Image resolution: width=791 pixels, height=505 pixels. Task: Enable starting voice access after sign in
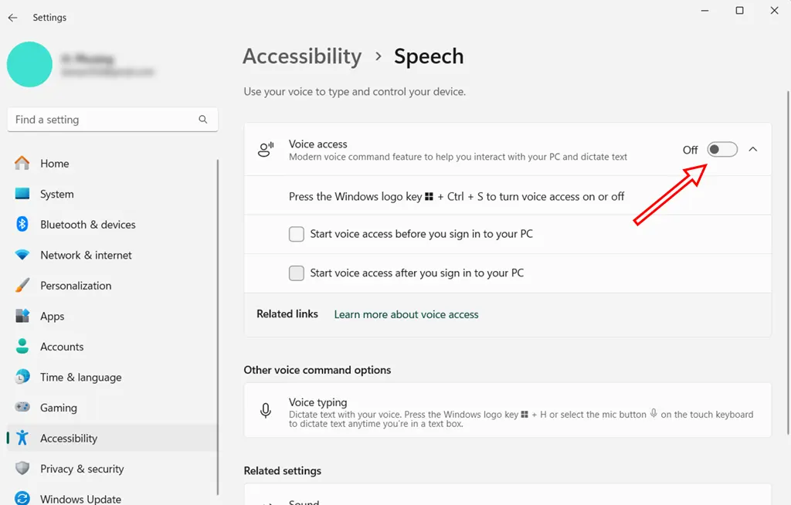click(x=296, y=273)
